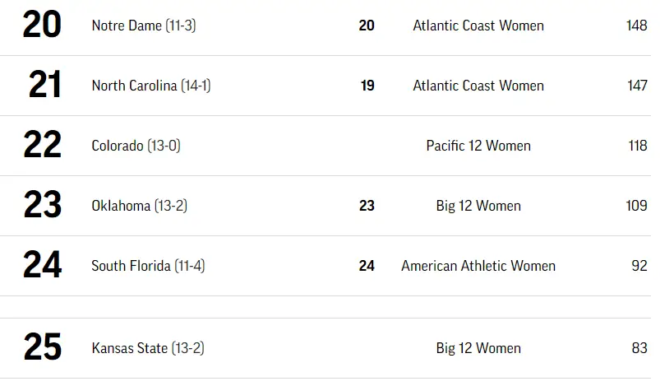Click North Carolina's Atlantic Coast Women conference
The width and height of the screenshot is (660, 386).
(478, 86)
